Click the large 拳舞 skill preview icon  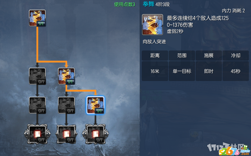click(x=152, y=25)
